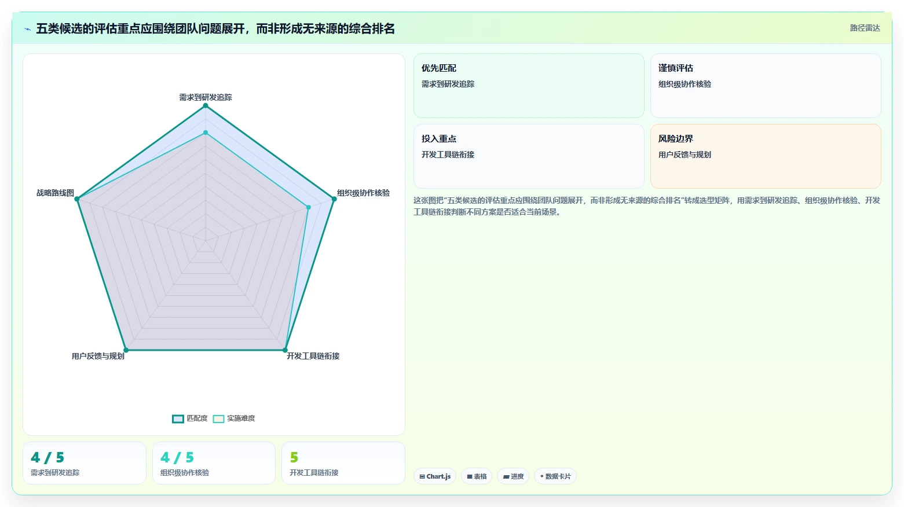This screenshot has height=507, width=904.
Task: Click the data point at 用户反馈与规划 vertex
Action: pyautogui.click(x=126, y=350)
